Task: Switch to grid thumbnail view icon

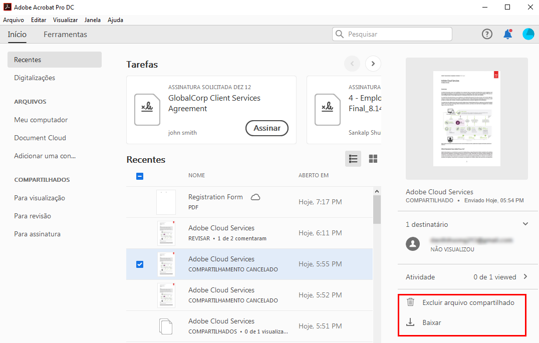Action: [x=373, y=159]
